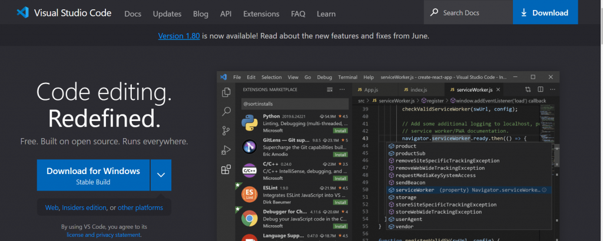Click Download for Windows Stable Build
Viewport: 603px width, 241px height.
pos(93,175)
